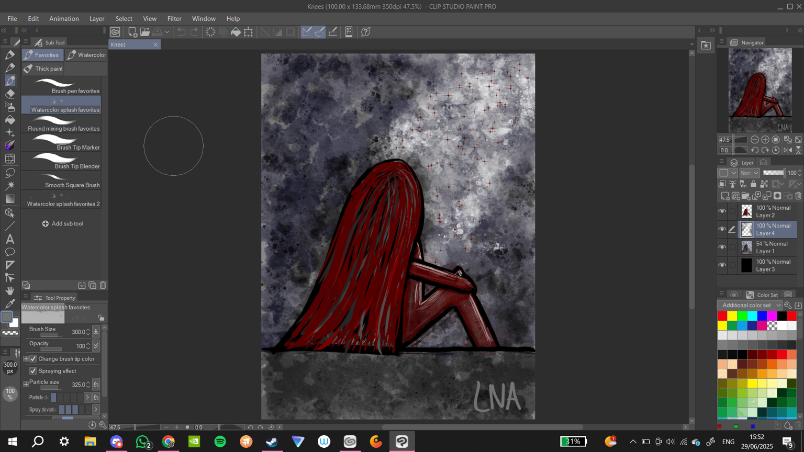Click the Opacity slider in Tool Property
This screenshot has height=452, width=804.
click(x=51, y=349)
